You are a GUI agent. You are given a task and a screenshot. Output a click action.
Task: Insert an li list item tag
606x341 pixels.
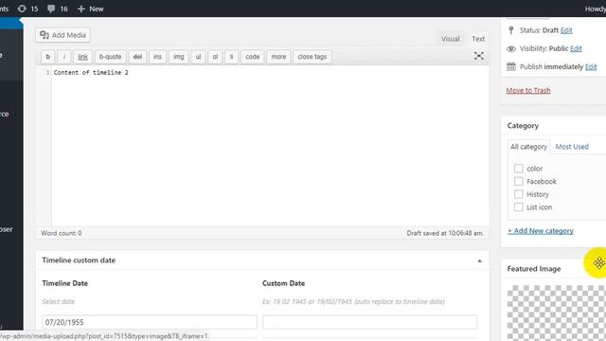click(x=231, y=57)
